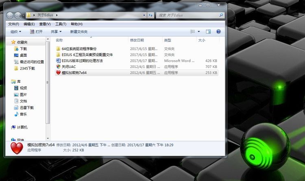305x181 pixels.
Task: Open the 工具(T) menu
Action: coord(61,24)
